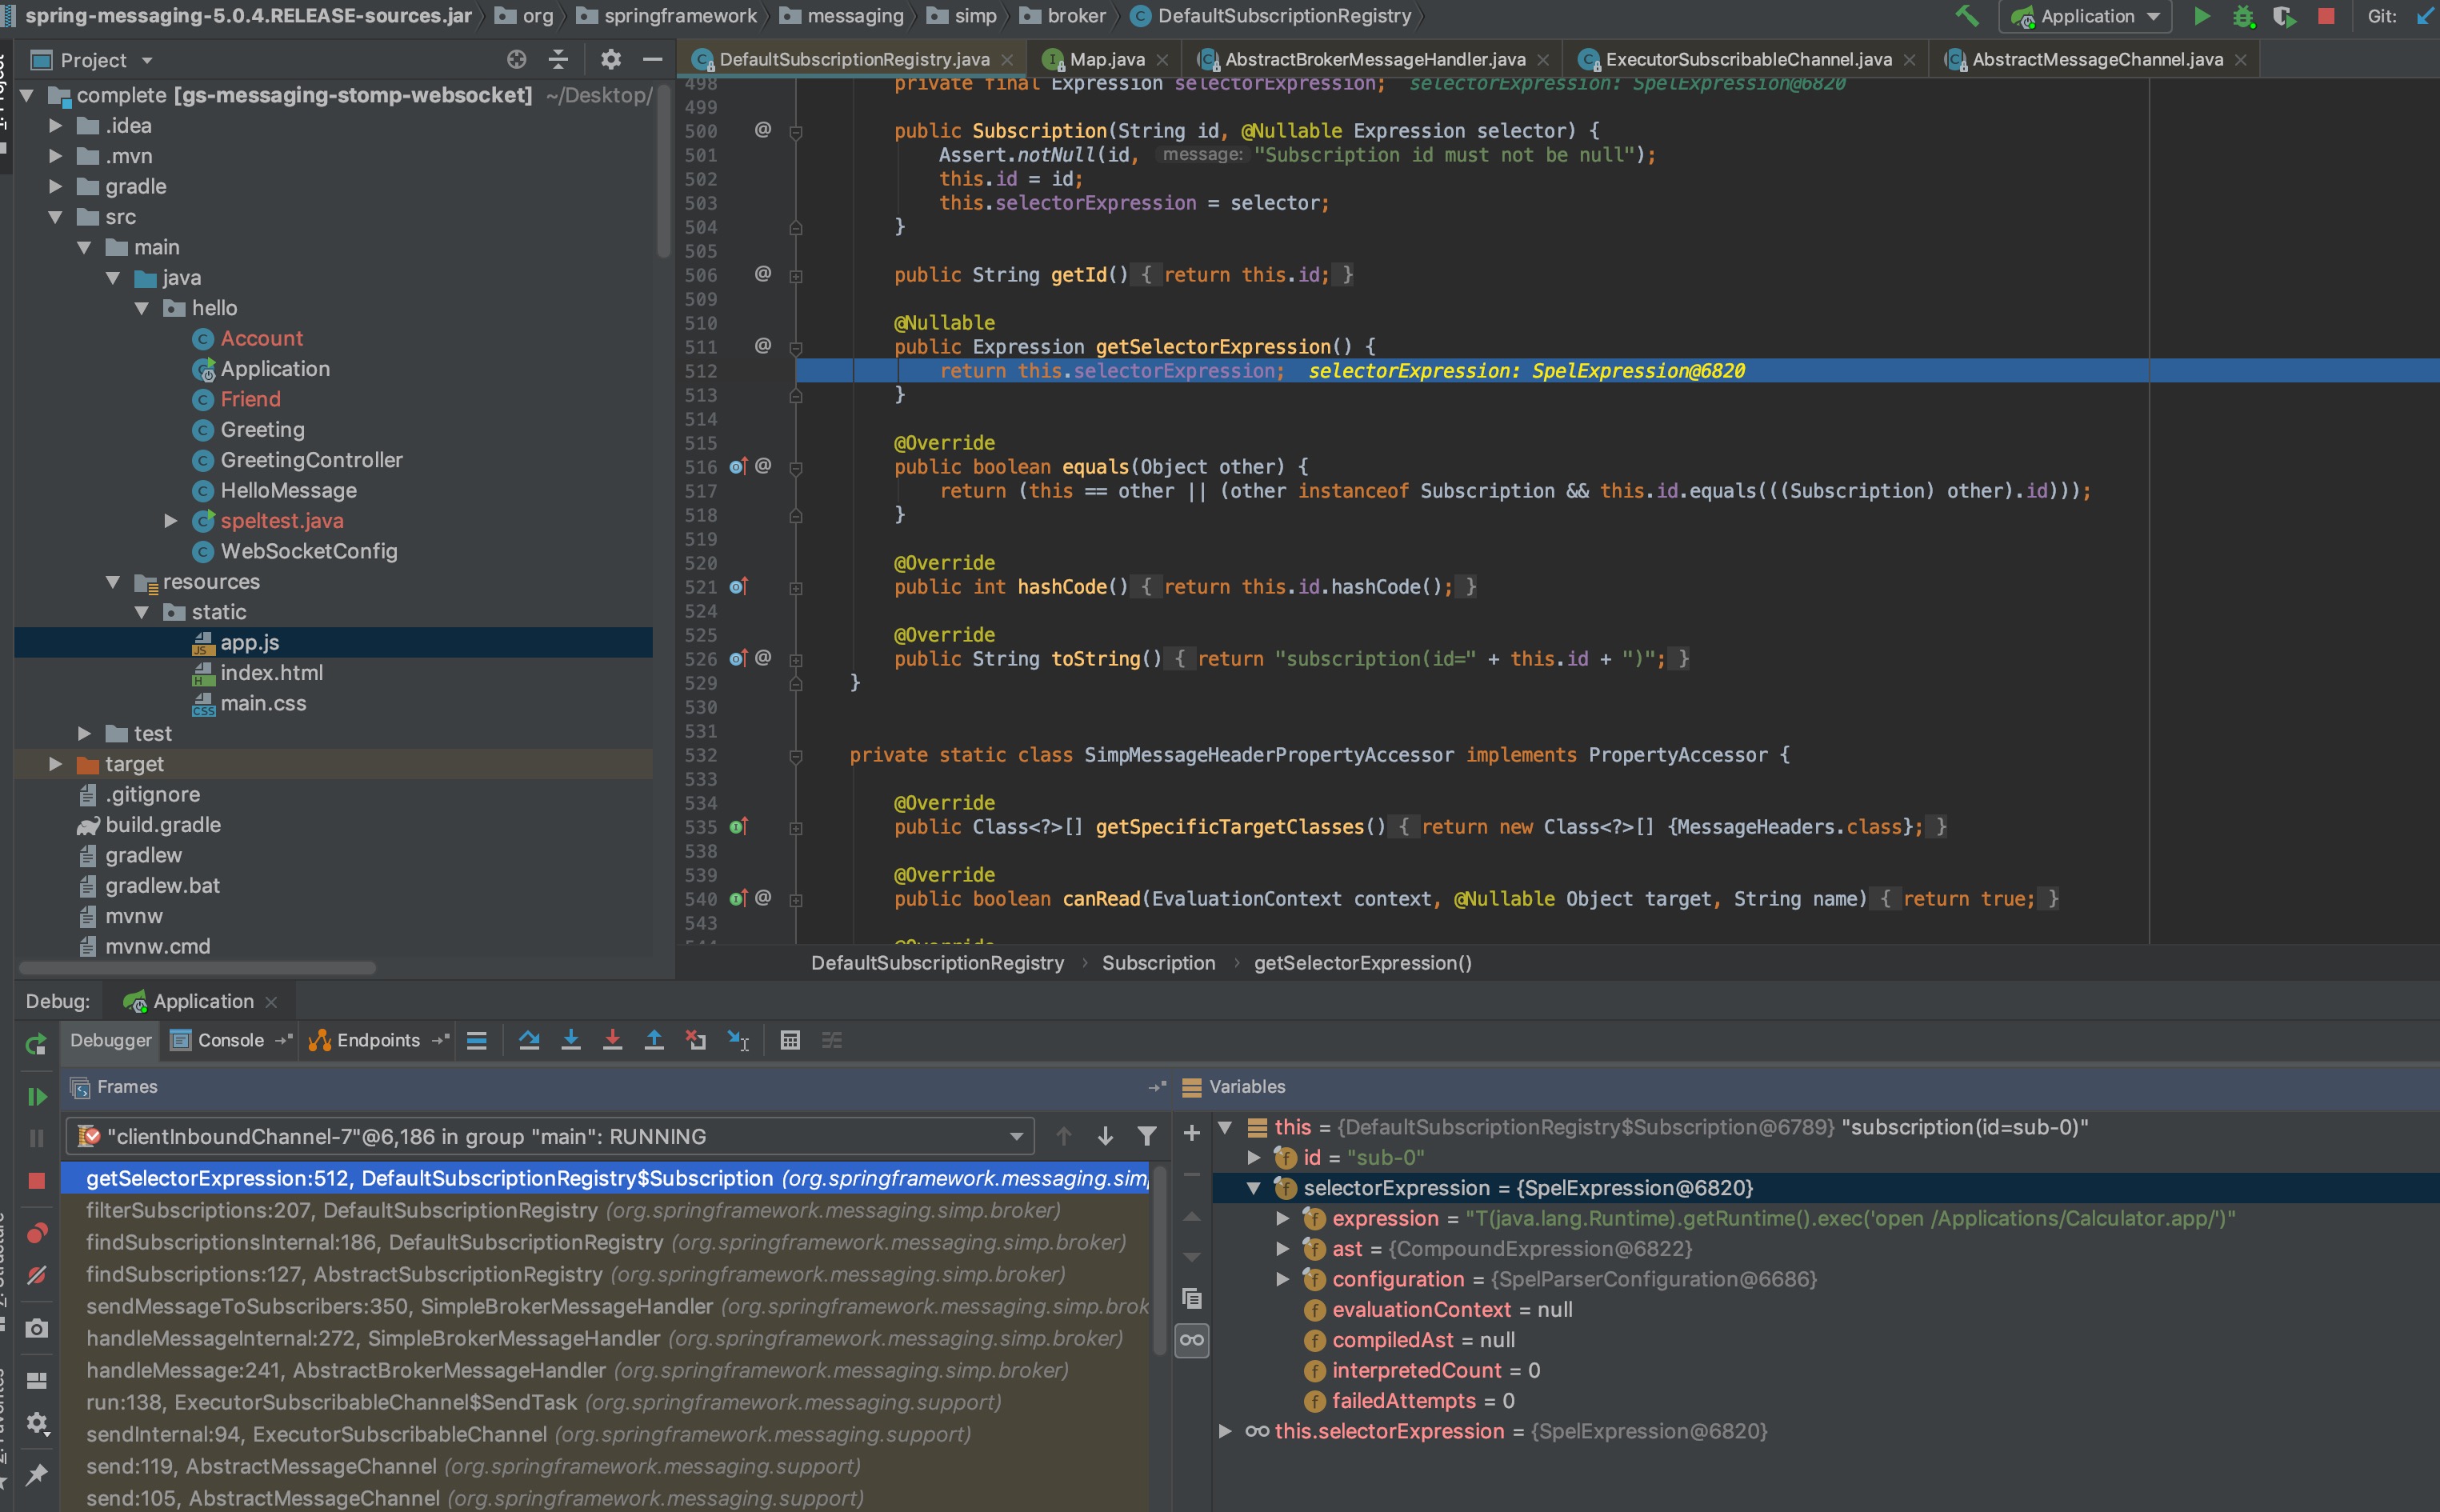
Task: Expand the test folder
Action: [85, 734]
